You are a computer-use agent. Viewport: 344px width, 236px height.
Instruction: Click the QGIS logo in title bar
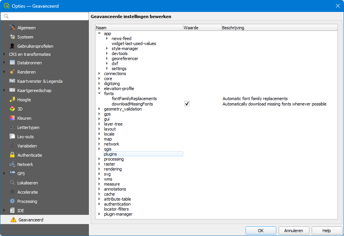point(7,6)
